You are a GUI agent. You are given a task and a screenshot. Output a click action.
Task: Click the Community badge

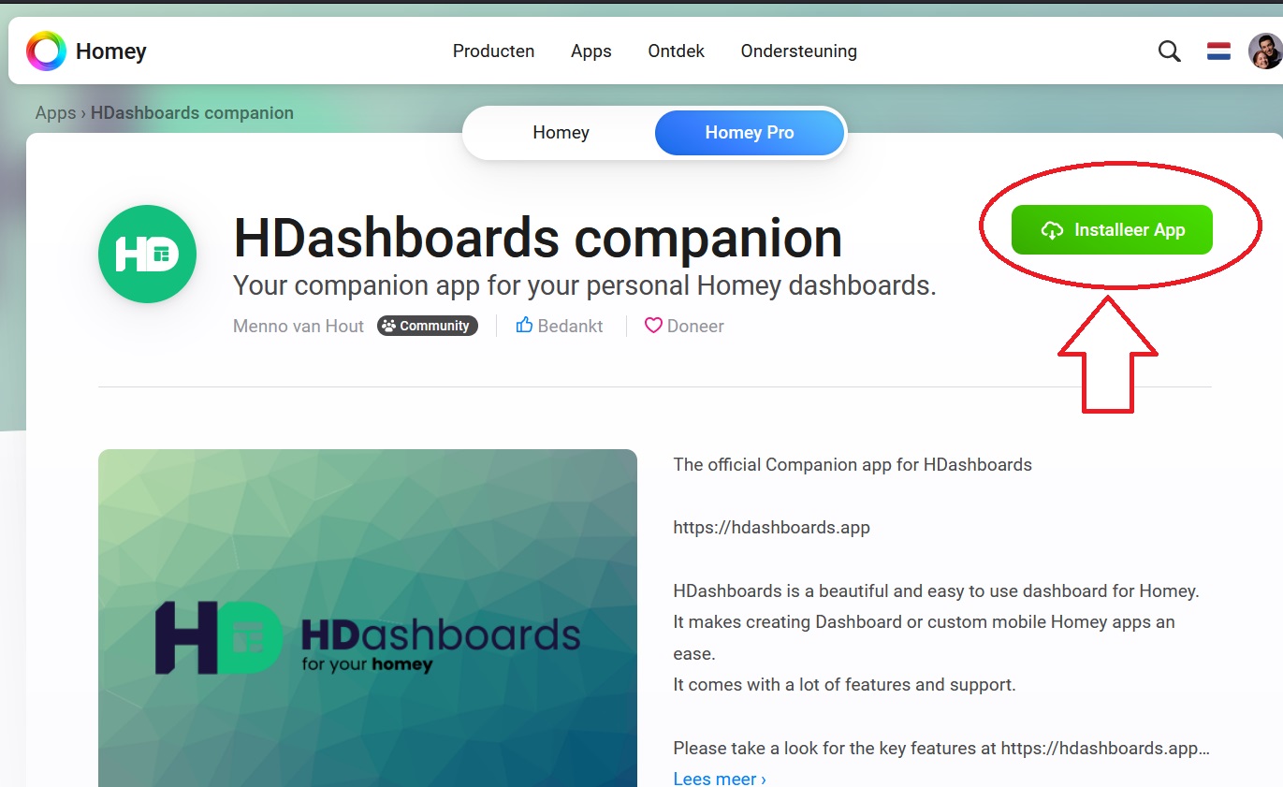coord(428,326)
